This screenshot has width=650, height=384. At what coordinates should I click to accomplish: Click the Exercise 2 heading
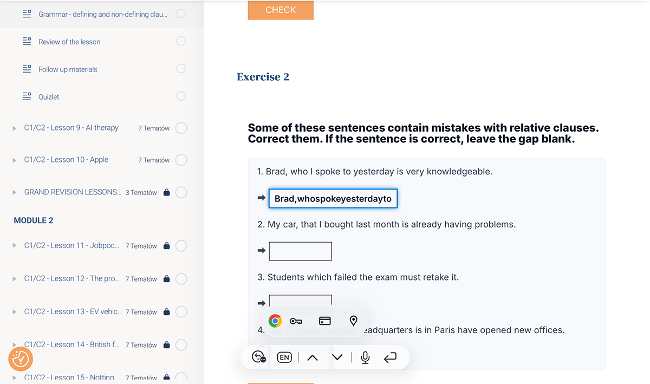click(x=263, y=77)
